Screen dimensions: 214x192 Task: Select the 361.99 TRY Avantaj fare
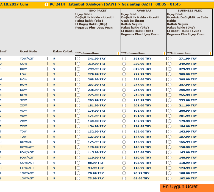click(124, 59)
